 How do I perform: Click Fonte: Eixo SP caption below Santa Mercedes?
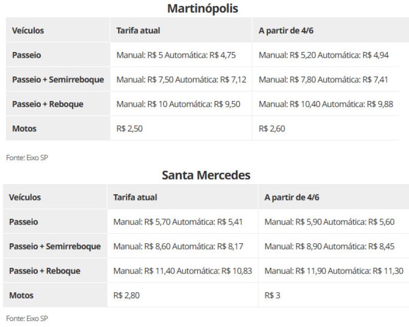tap(27, 318)
